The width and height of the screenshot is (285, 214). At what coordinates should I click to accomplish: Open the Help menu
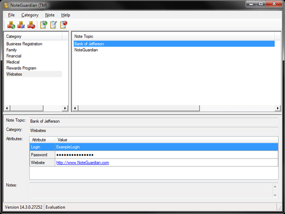(66, 15)
